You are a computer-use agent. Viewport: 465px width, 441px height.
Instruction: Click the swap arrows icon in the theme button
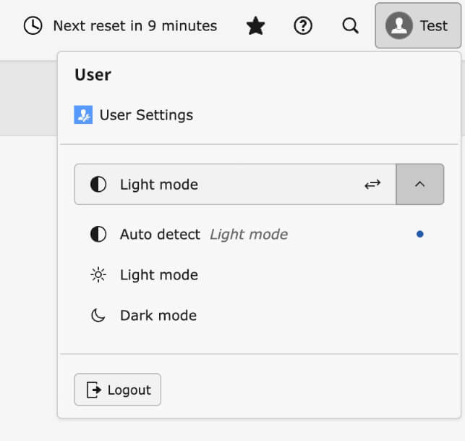pyautogui.click(x=372, y=185)
